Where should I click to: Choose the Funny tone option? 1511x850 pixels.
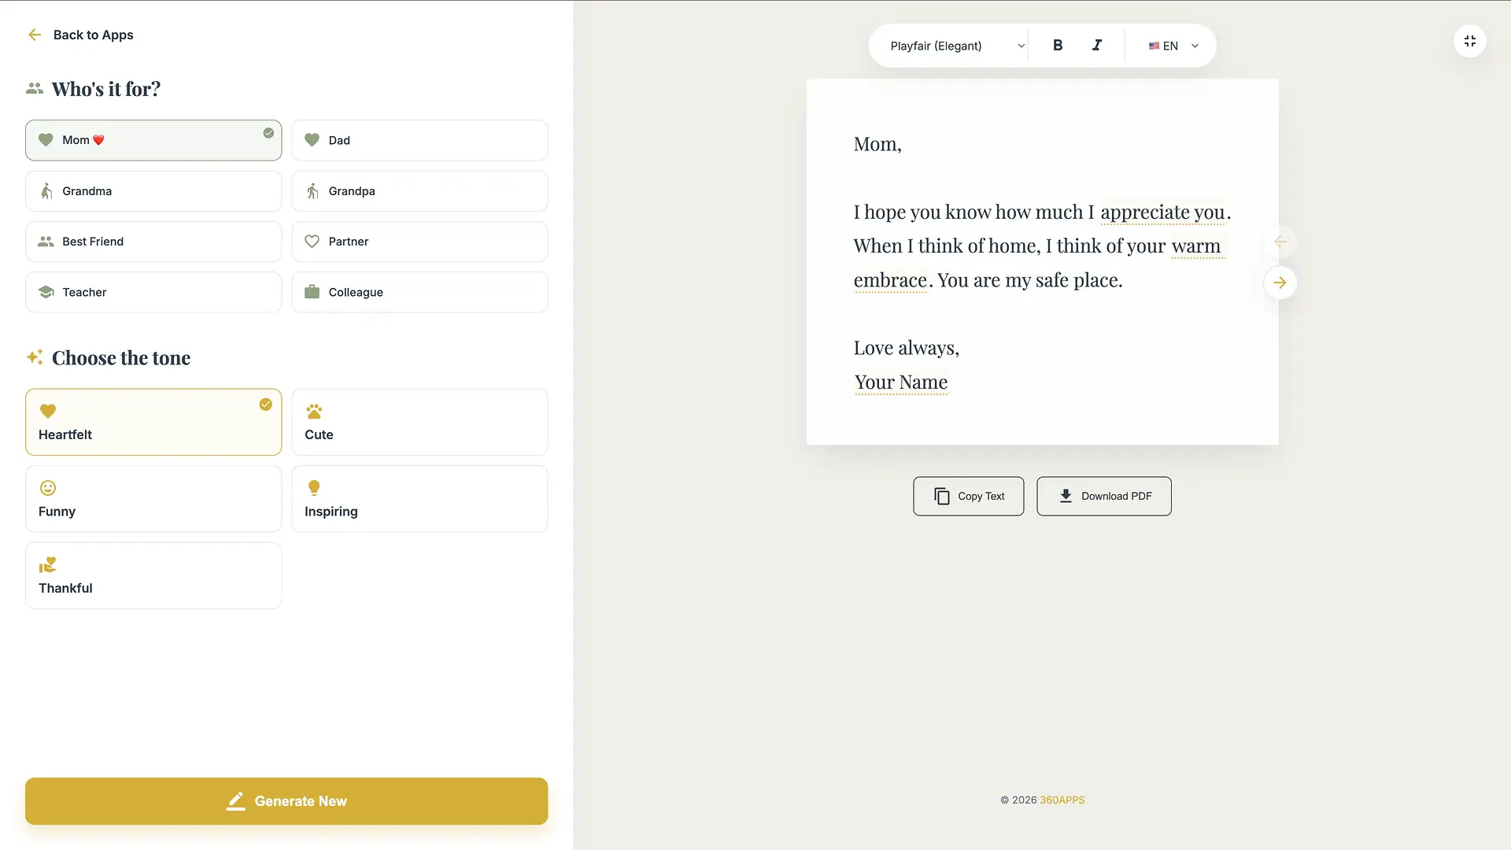pos(153,499)
